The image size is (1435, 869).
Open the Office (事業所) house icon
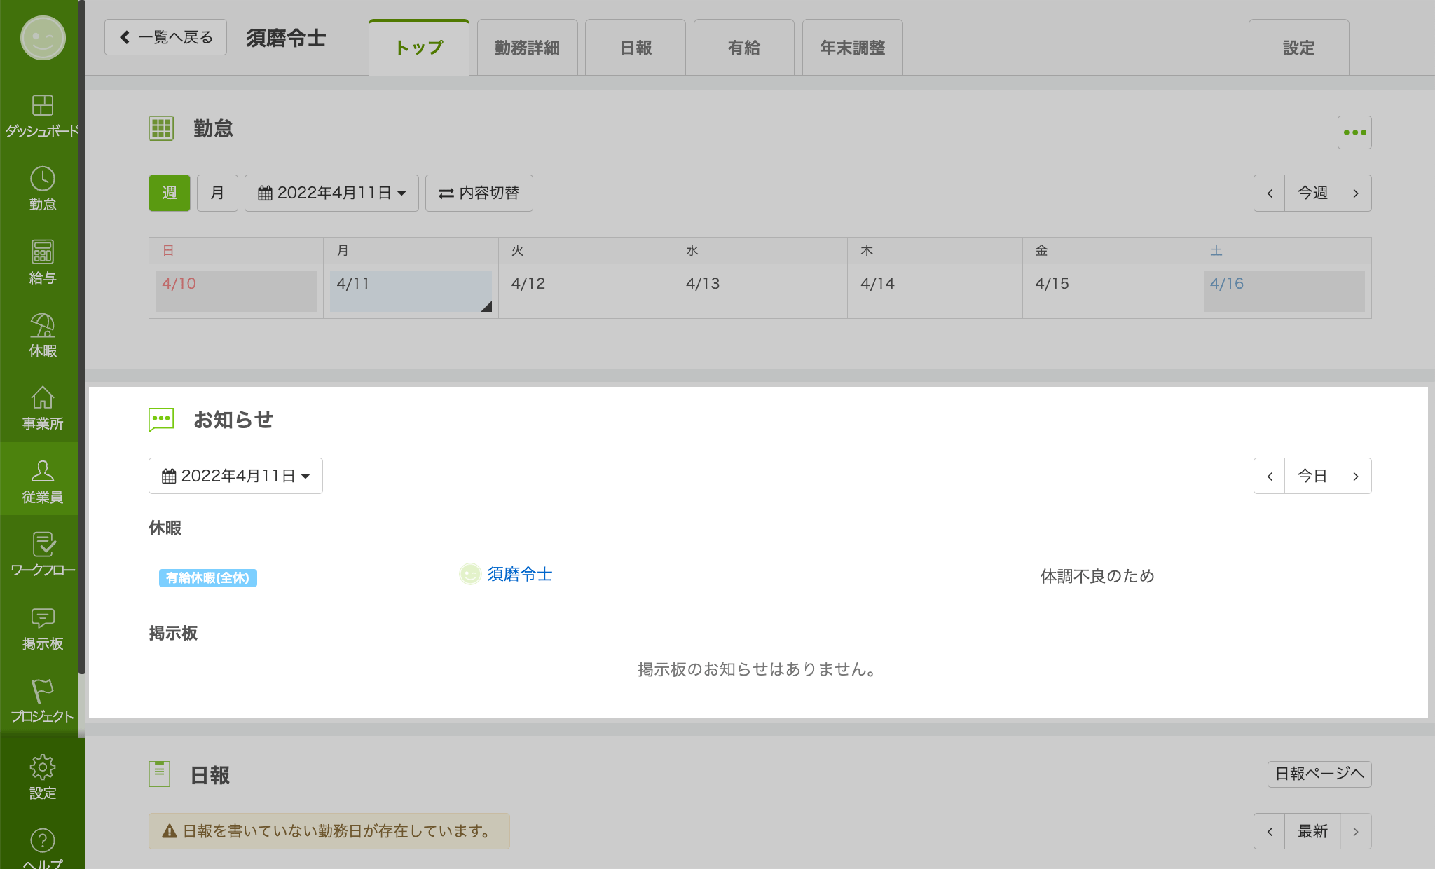click(42, 408)
